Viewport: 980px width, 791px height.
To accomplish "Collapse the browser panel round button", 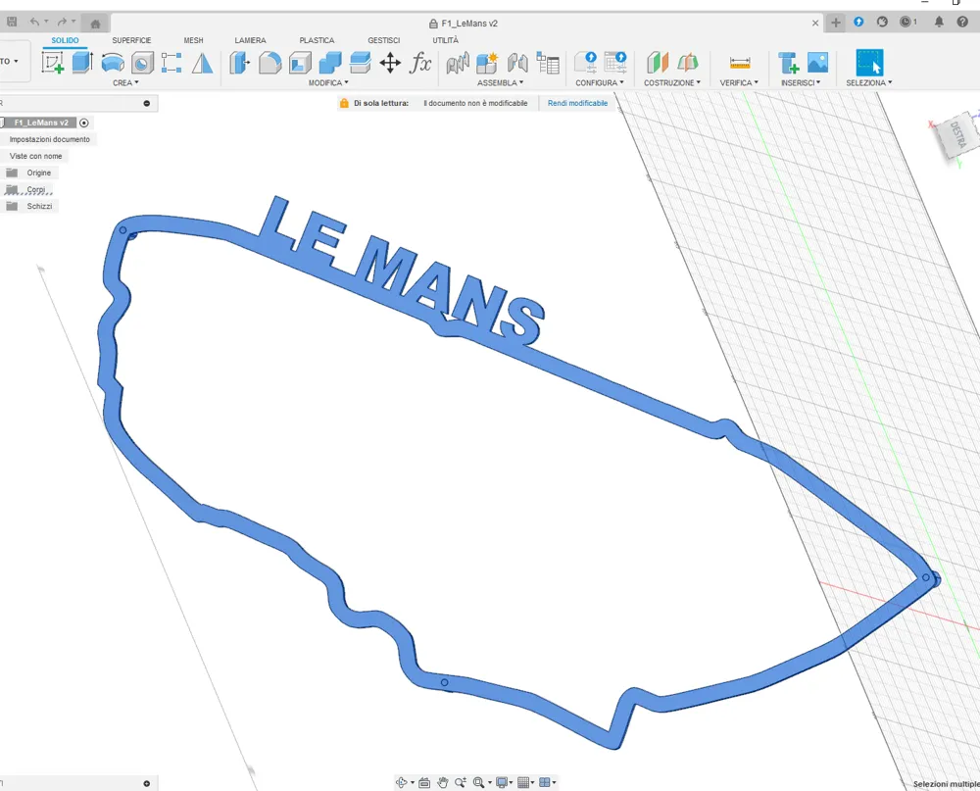I will pos(147,103).
